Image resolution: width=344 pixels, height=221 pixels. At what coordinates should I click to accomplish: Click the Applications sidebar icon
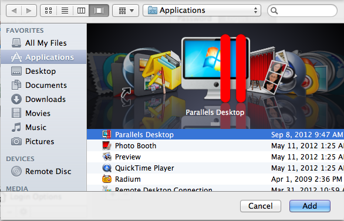pyautogui.click(x=16, y=57)
